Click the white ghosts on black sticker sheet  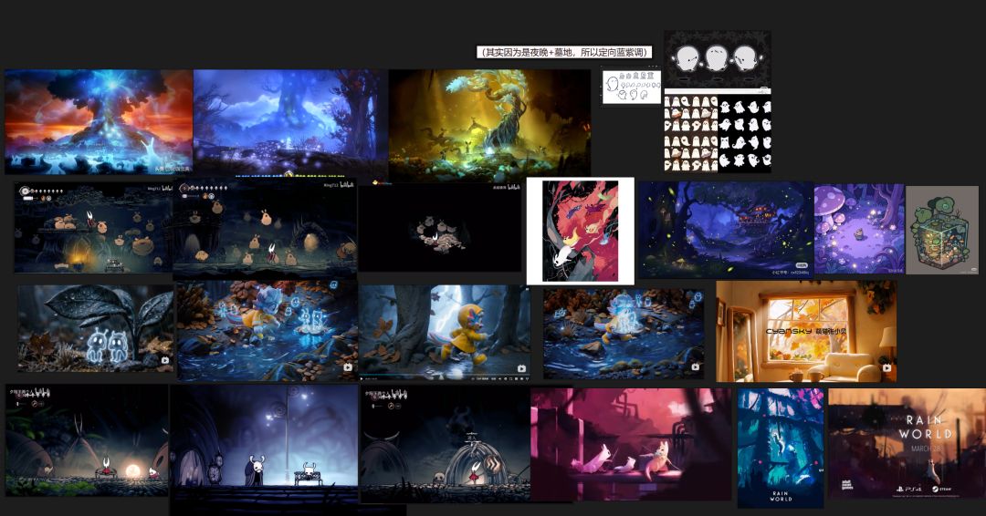tap(718, 133)
